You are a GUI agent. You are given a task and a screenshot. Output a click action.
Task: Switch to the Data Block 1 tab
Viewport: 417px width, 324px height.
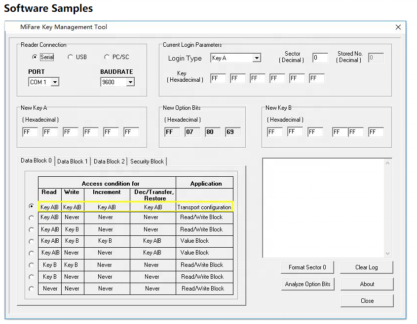[73, 162]
